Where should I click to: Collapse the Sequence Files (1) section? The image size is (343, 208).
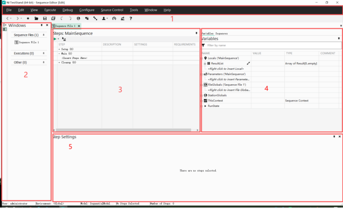[44, 35]
